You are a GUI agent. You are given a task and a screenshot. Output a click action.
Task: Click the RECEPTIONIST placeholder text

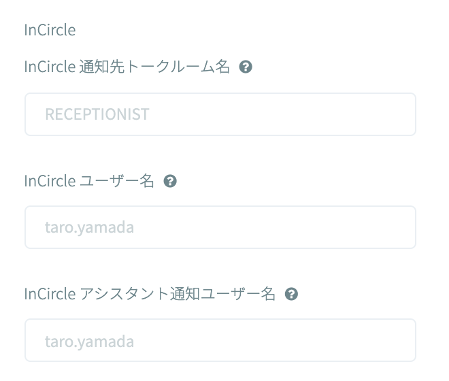[x=97, y=114]
